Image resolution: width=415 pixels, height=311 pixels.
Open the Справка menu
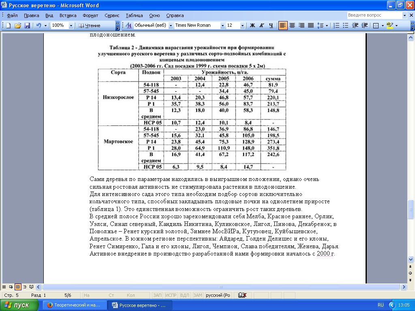tap(175, 15)
